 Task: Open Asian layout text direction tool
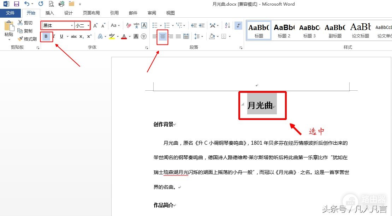213,25
